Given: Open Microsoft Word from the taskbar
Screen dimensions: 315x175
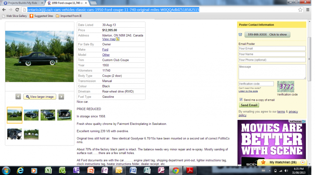Looking at the screenshot, I should (133, 170).
